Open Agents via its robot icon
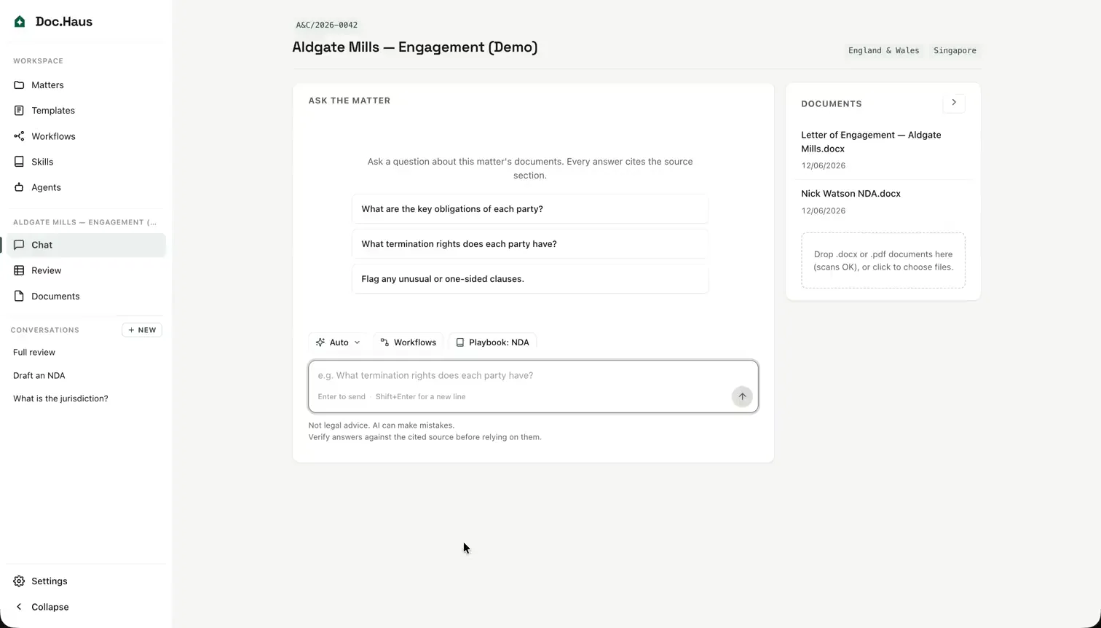The image size is (1101, 628). click(19, 187)
